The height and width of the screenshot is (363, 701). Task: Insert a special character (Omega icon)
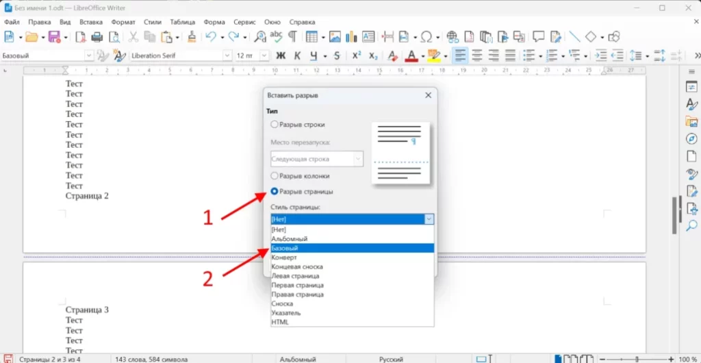pyautogui.click(x=427, y=37)
